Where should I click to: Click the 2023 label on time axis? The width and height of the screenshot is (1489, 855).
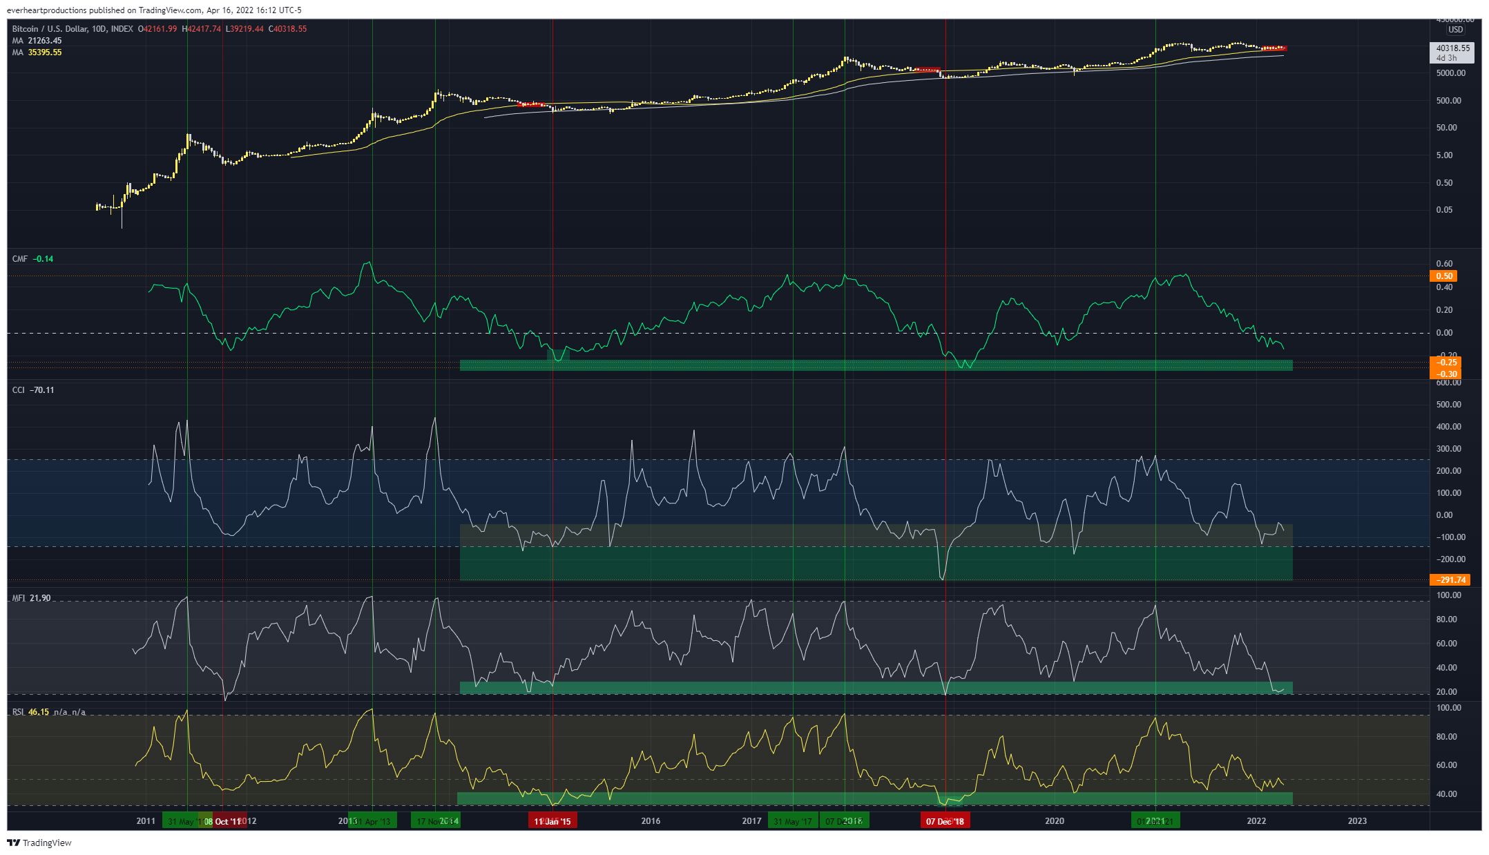tap(1357, 821)
